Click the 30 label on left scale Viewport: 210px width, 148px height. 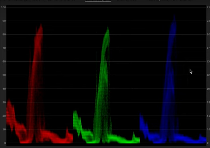(4, 102)
